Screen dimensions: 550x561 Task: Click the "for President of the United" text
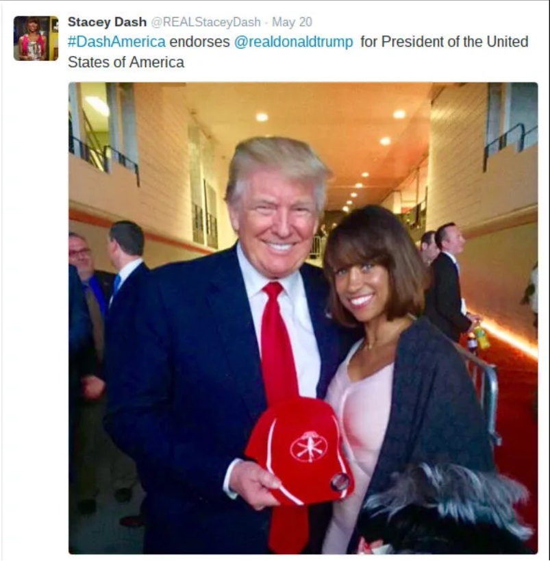pos(444,42)
